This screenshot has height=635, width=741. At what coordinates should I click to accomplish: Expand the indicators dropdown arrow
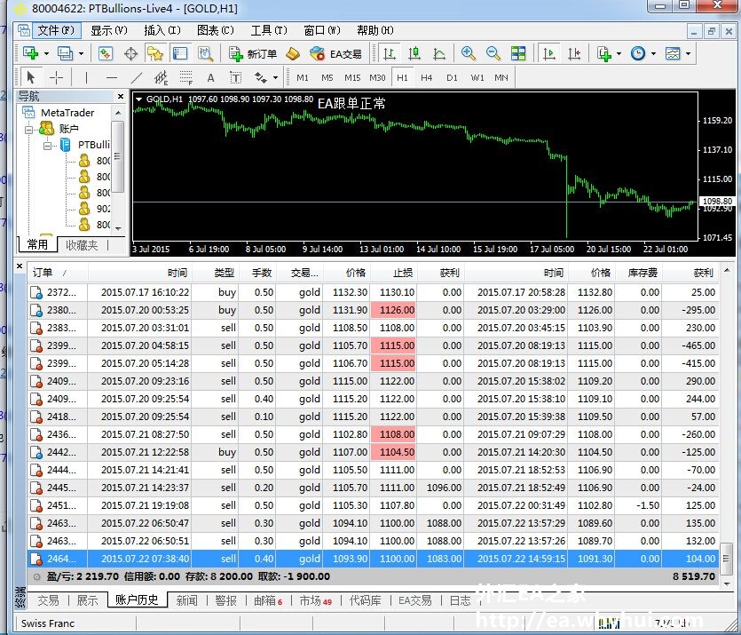(619, 54)
